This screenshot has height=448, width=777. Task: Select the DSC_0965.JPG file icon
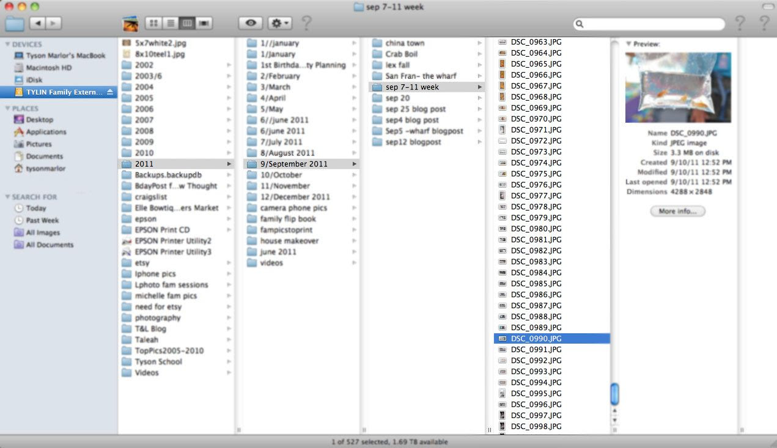click(x=503, y=64)
